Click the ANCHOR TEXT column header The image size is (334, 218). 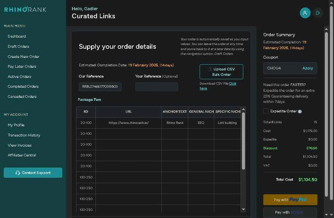click(x=175, y=112)
